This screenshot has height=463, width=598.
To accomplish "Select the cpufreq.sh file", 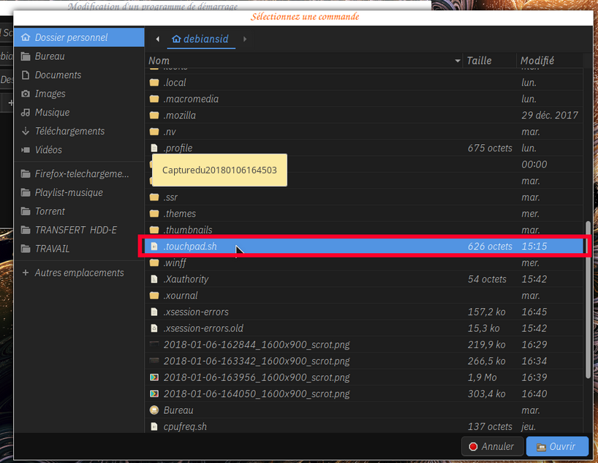I will click(x=185, y=426).
